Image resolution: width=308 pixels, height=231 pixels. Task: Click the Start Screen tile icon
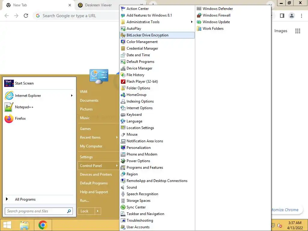click(x=9, y=83)
